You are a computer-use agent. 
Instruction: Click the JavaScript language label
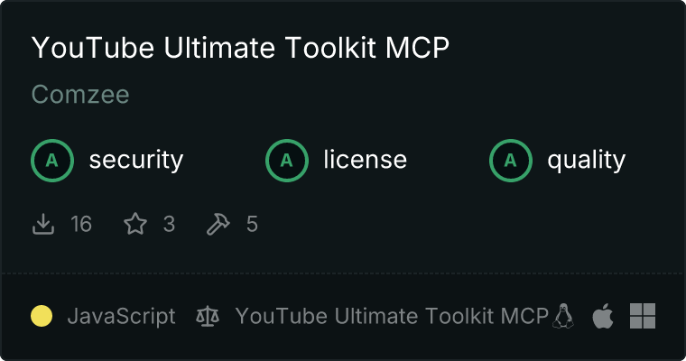tap(122, 317)
